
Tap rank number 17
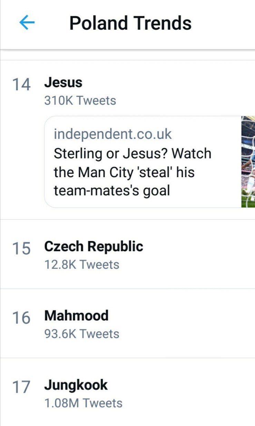click(x=21, y=387)
